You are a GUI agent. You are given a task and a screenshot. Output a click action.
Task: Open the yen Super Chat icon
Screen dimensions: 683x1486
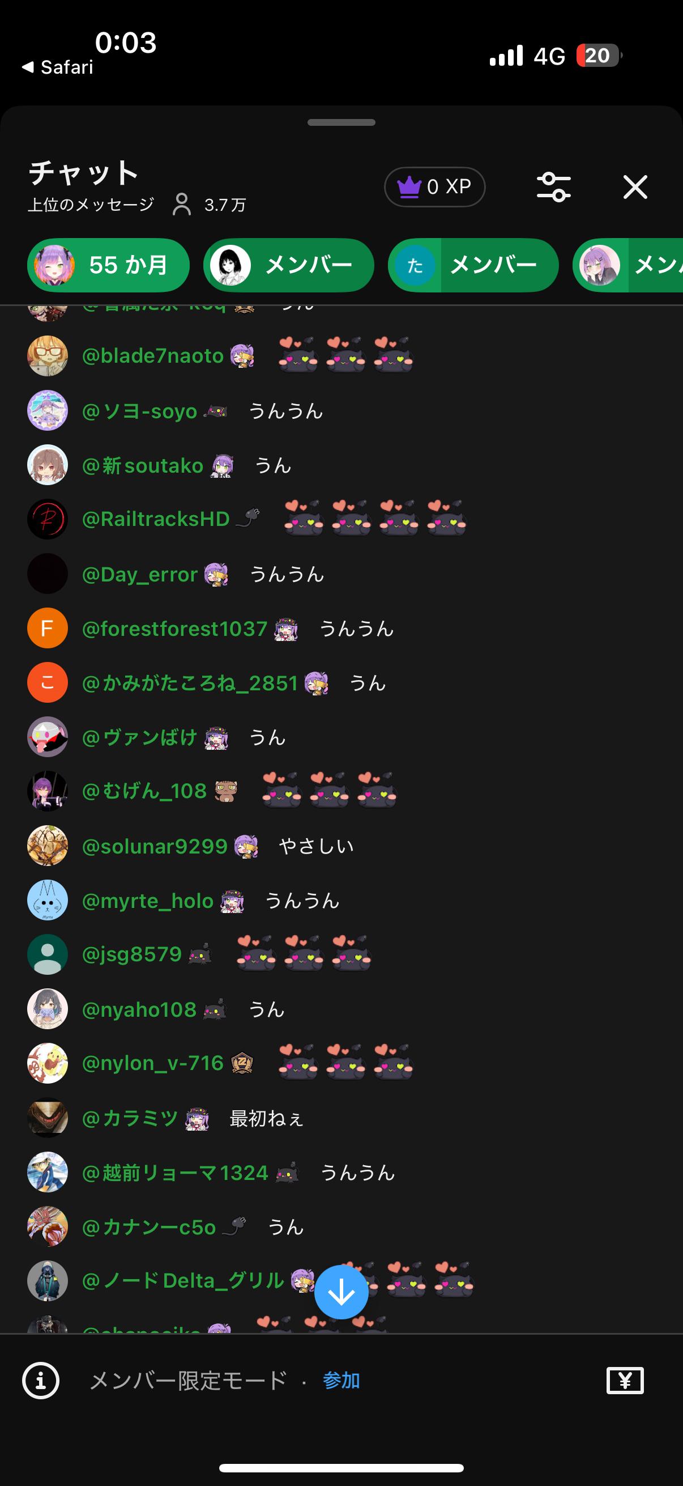[x=625, y=1381]
